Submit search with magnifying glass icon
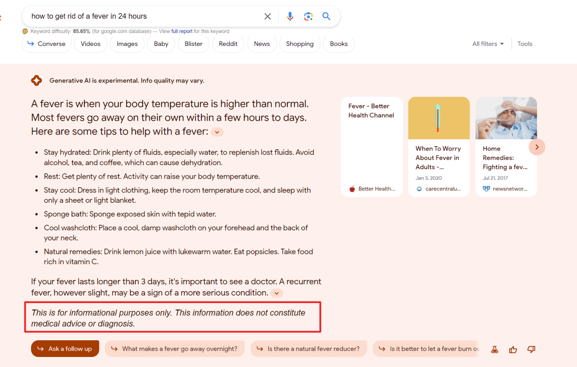 (x=326, y=16)
